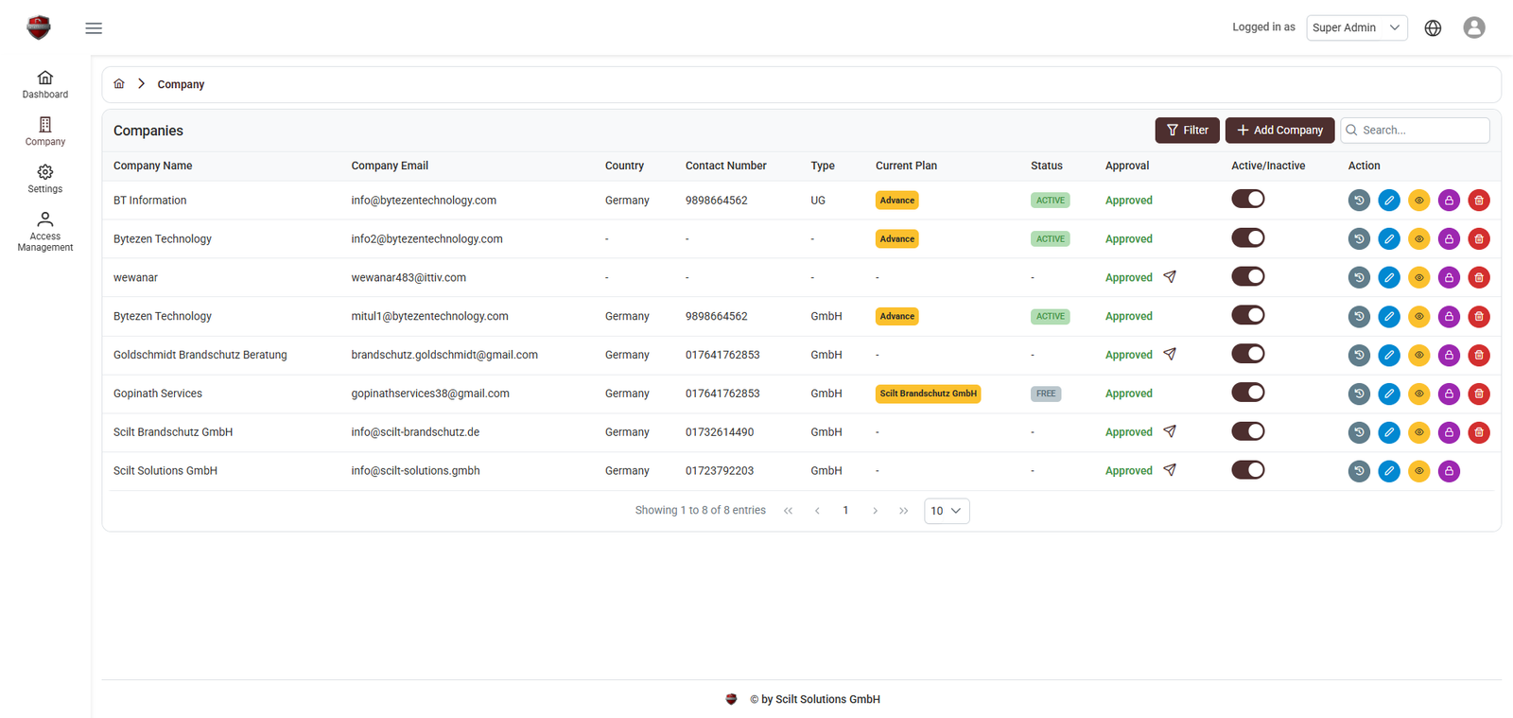This screenshot has width=1513, height=718.
Task: Go to next page chevron
Action: point(876,511)
